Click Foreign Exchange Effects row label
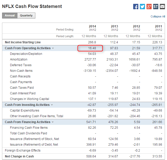The width and height of the screenshot is (167, 160). coord(23,151)
